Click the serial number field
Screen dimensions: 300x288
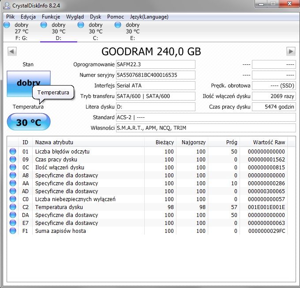pyautogui.click(x=156, y=75)
